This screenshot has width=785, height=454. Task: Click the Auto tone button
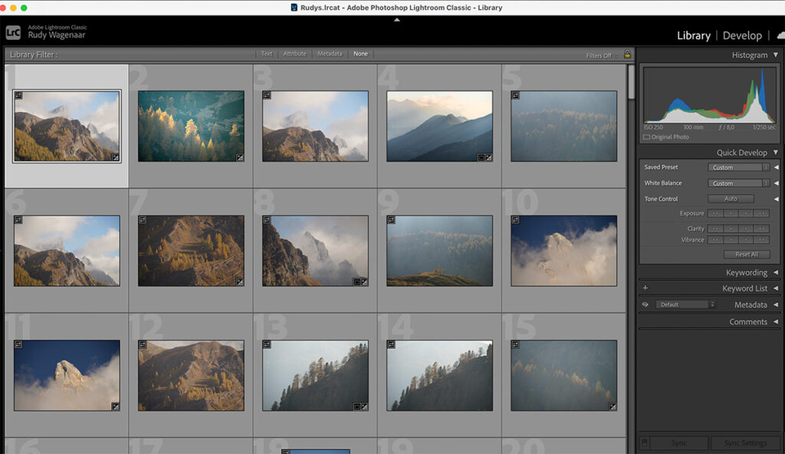click(x=731, y=199)
